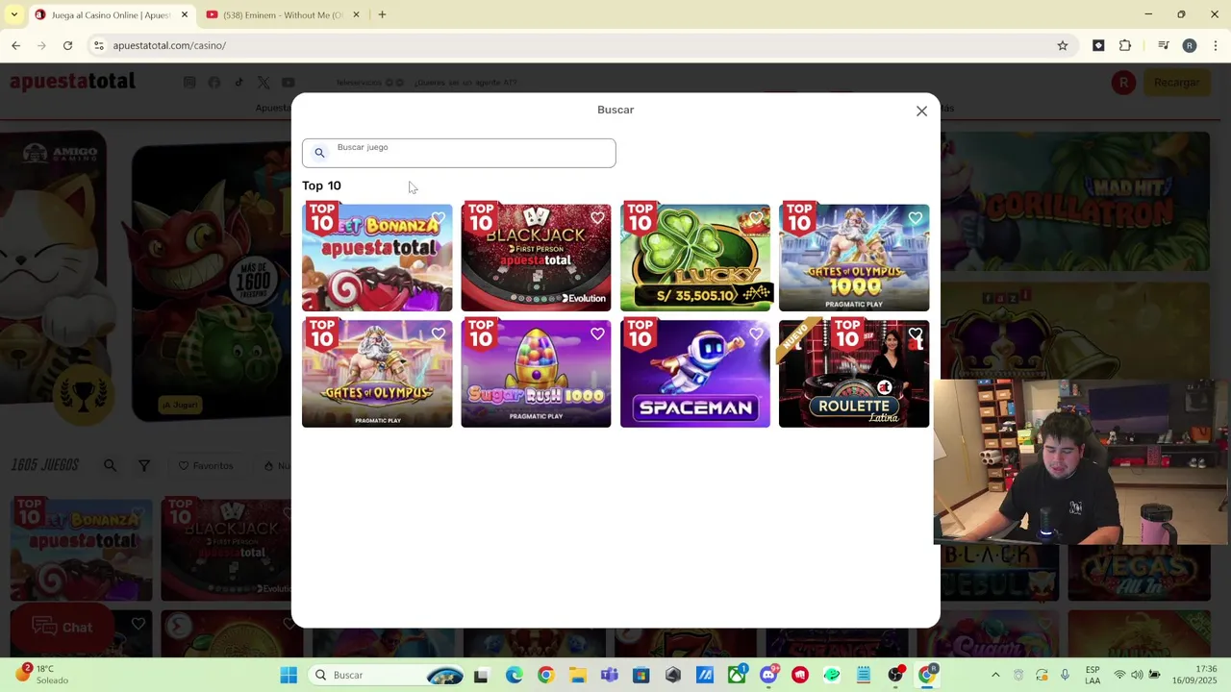Image resolution: width=1231 pixels, height=692 pixels.
Task: Open the Gates of Olympus game tile
Action: point(377,374)
